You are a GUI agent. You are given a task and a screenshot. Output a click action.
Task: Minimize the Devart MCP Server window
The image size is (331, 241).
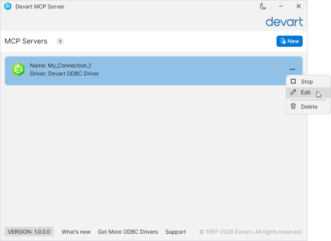[x=281, y=6]
